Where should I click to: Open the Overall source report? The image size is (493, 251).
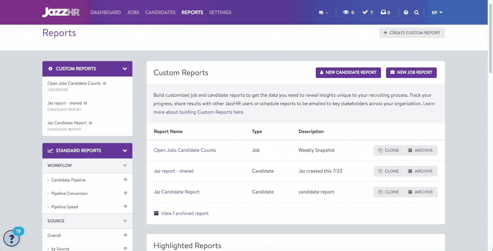[x=54, y=236]
